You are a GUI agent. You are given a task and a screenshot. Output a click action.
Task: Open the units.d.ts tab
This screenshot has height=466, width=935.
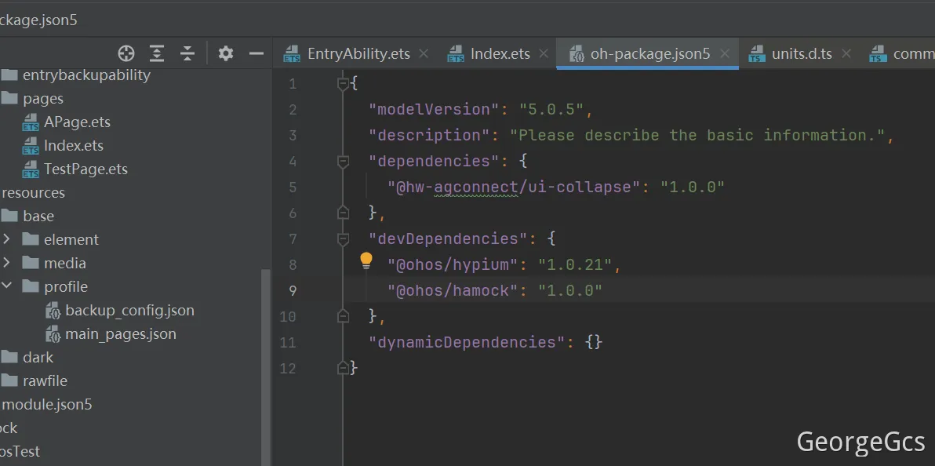click(802, 53)
